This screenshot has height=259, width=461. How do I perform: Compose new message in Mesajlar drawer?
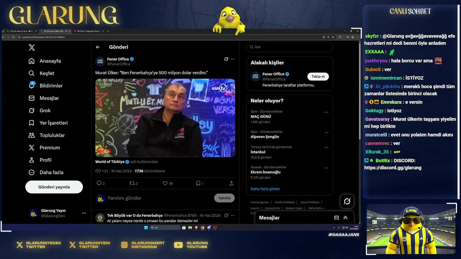tap(336, 218)
